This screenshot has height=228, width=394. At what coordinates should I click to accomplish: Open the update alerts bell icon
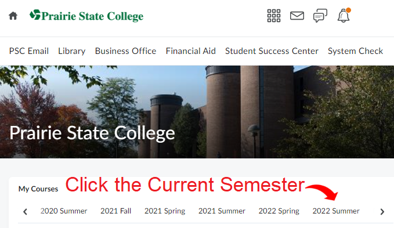click(344, 15)
